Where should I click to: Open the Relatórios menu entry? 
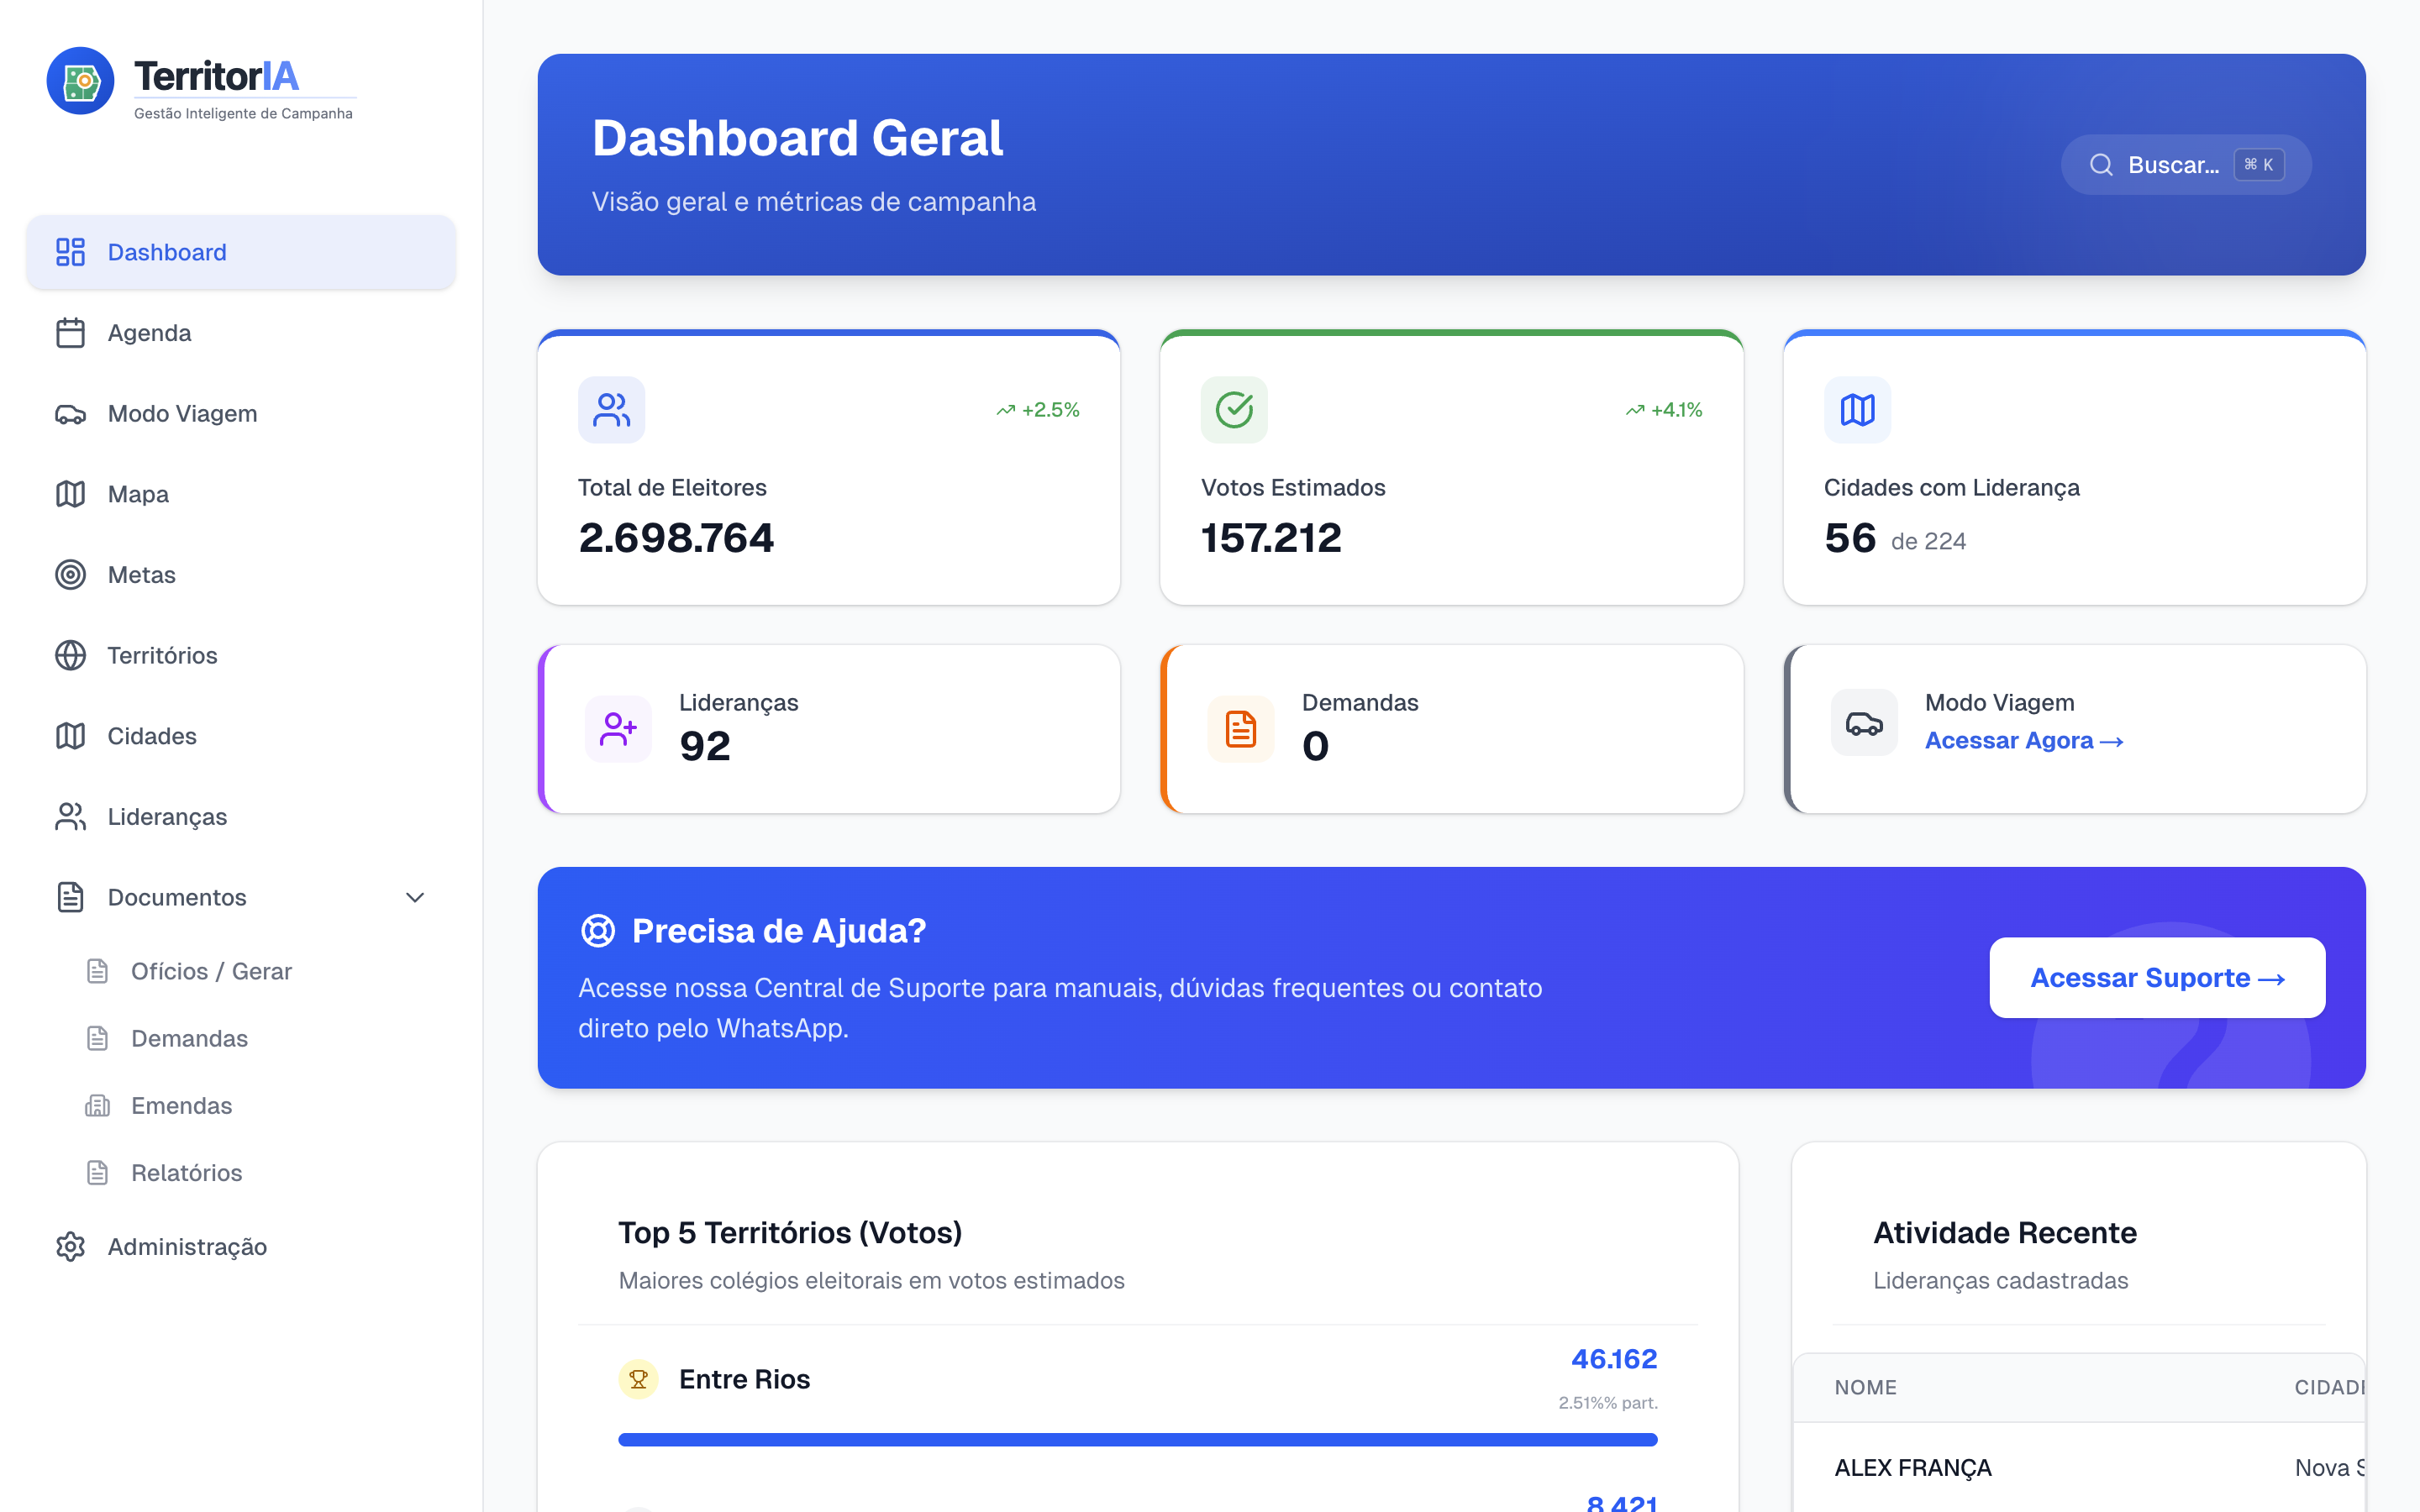coord(187,1172)
